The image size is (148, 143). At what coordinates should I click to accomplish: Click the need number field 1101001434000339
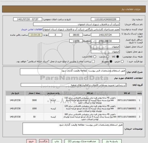point(105,19)
